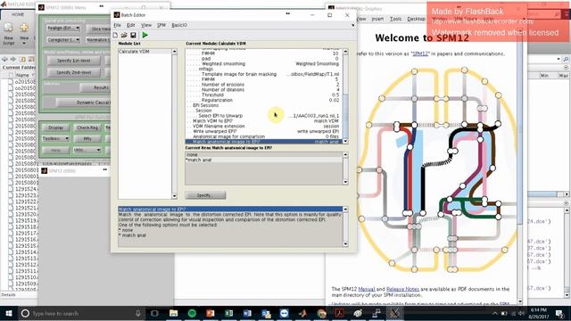Screen dimensions: 571x321
Task: Click the Save batch disk icon
Action: point(133,35)
